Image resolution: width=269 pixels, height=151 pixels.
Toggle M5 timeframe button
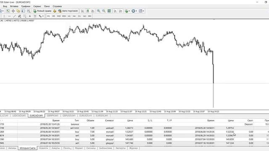point(53,16)
